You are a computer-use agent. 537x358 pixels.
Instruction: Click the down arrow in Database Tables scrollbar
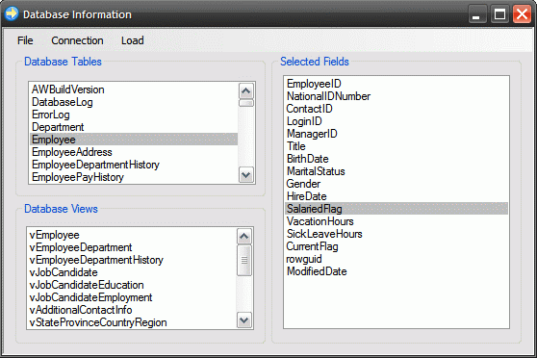246,175
